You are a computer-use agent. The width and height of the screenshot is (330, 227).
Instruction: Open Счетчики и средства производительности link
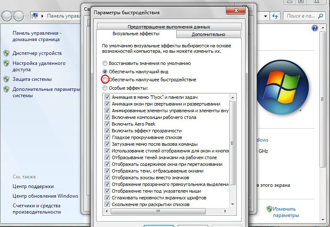tap(37, 209)
